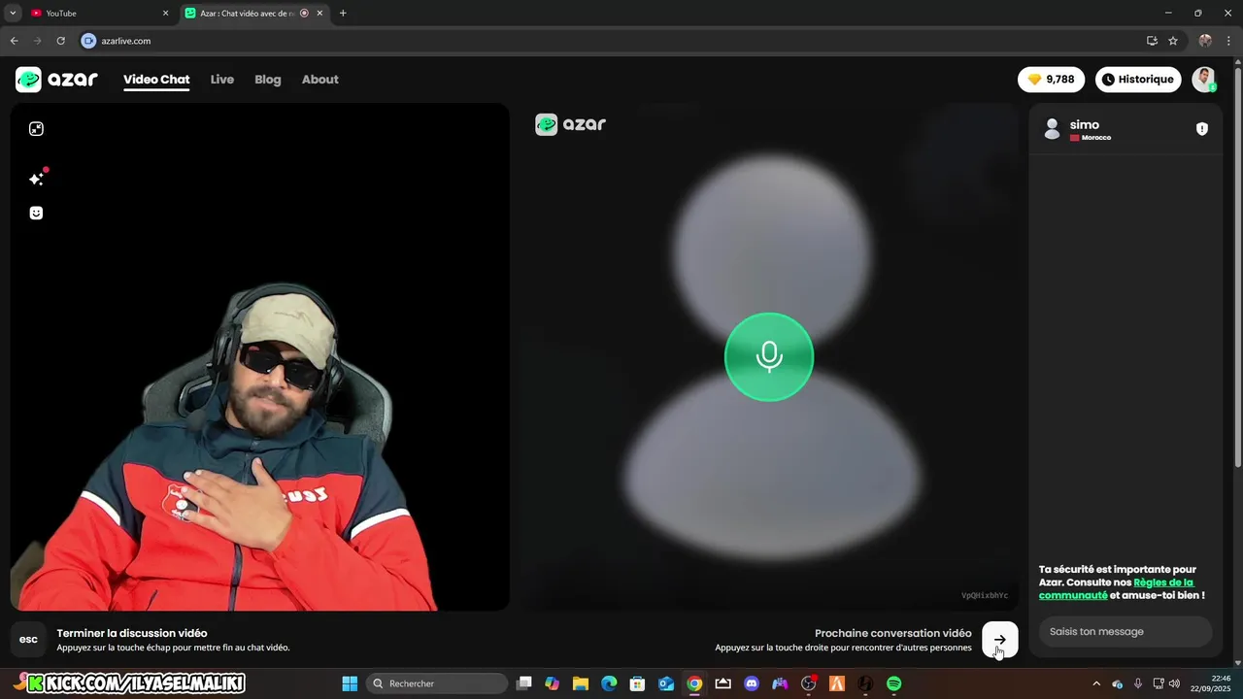Expand the hidden system tray icons chevron
The image size is (1243, 699).
[x=1096, y=683]
